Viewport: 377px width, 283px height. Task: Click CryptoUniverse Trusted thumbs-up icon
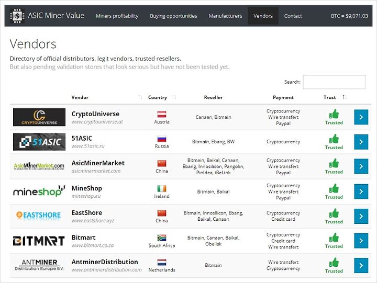[334, 114]
